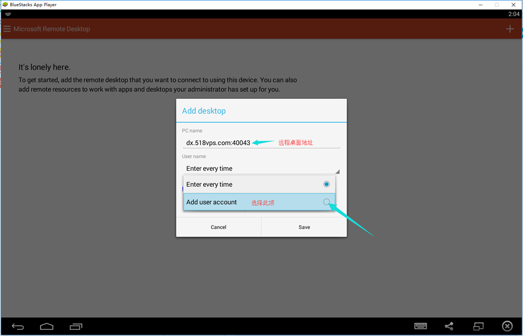
Task: Click the 2:04 clock in status bar
Action: (x=514, y=14)
